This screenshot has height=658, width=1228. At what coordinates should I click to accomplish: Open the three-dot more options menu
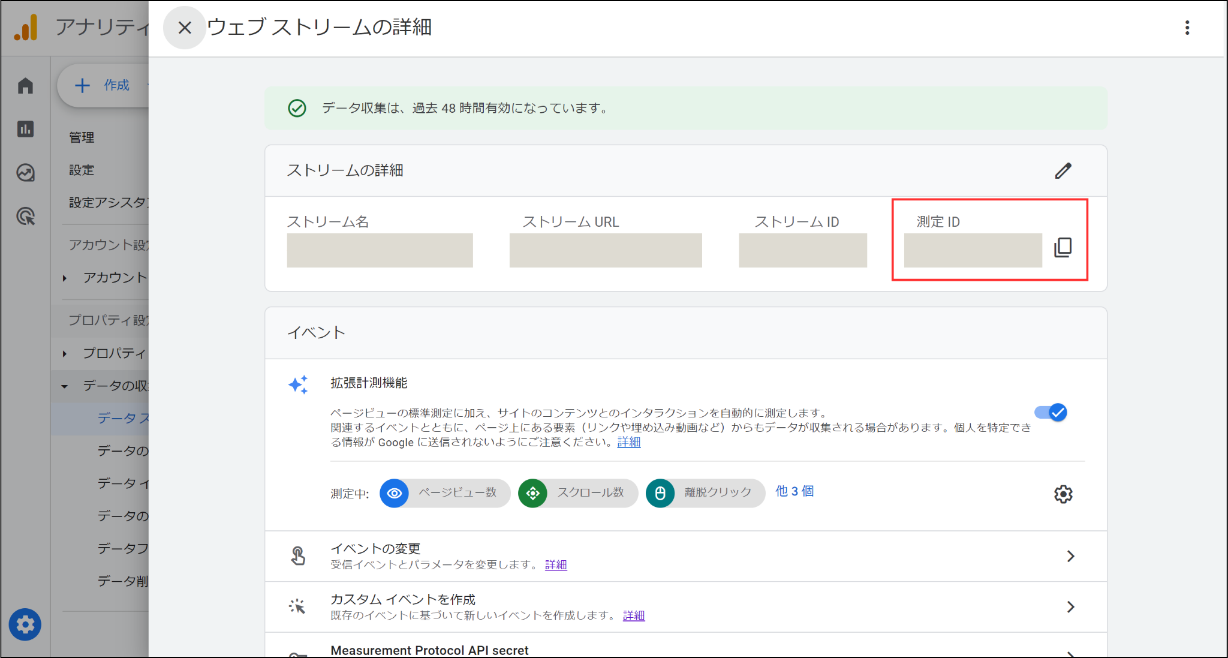[1187, 28]
